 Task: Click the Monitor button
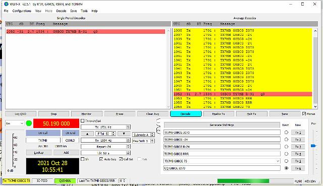tap(86, 114)
